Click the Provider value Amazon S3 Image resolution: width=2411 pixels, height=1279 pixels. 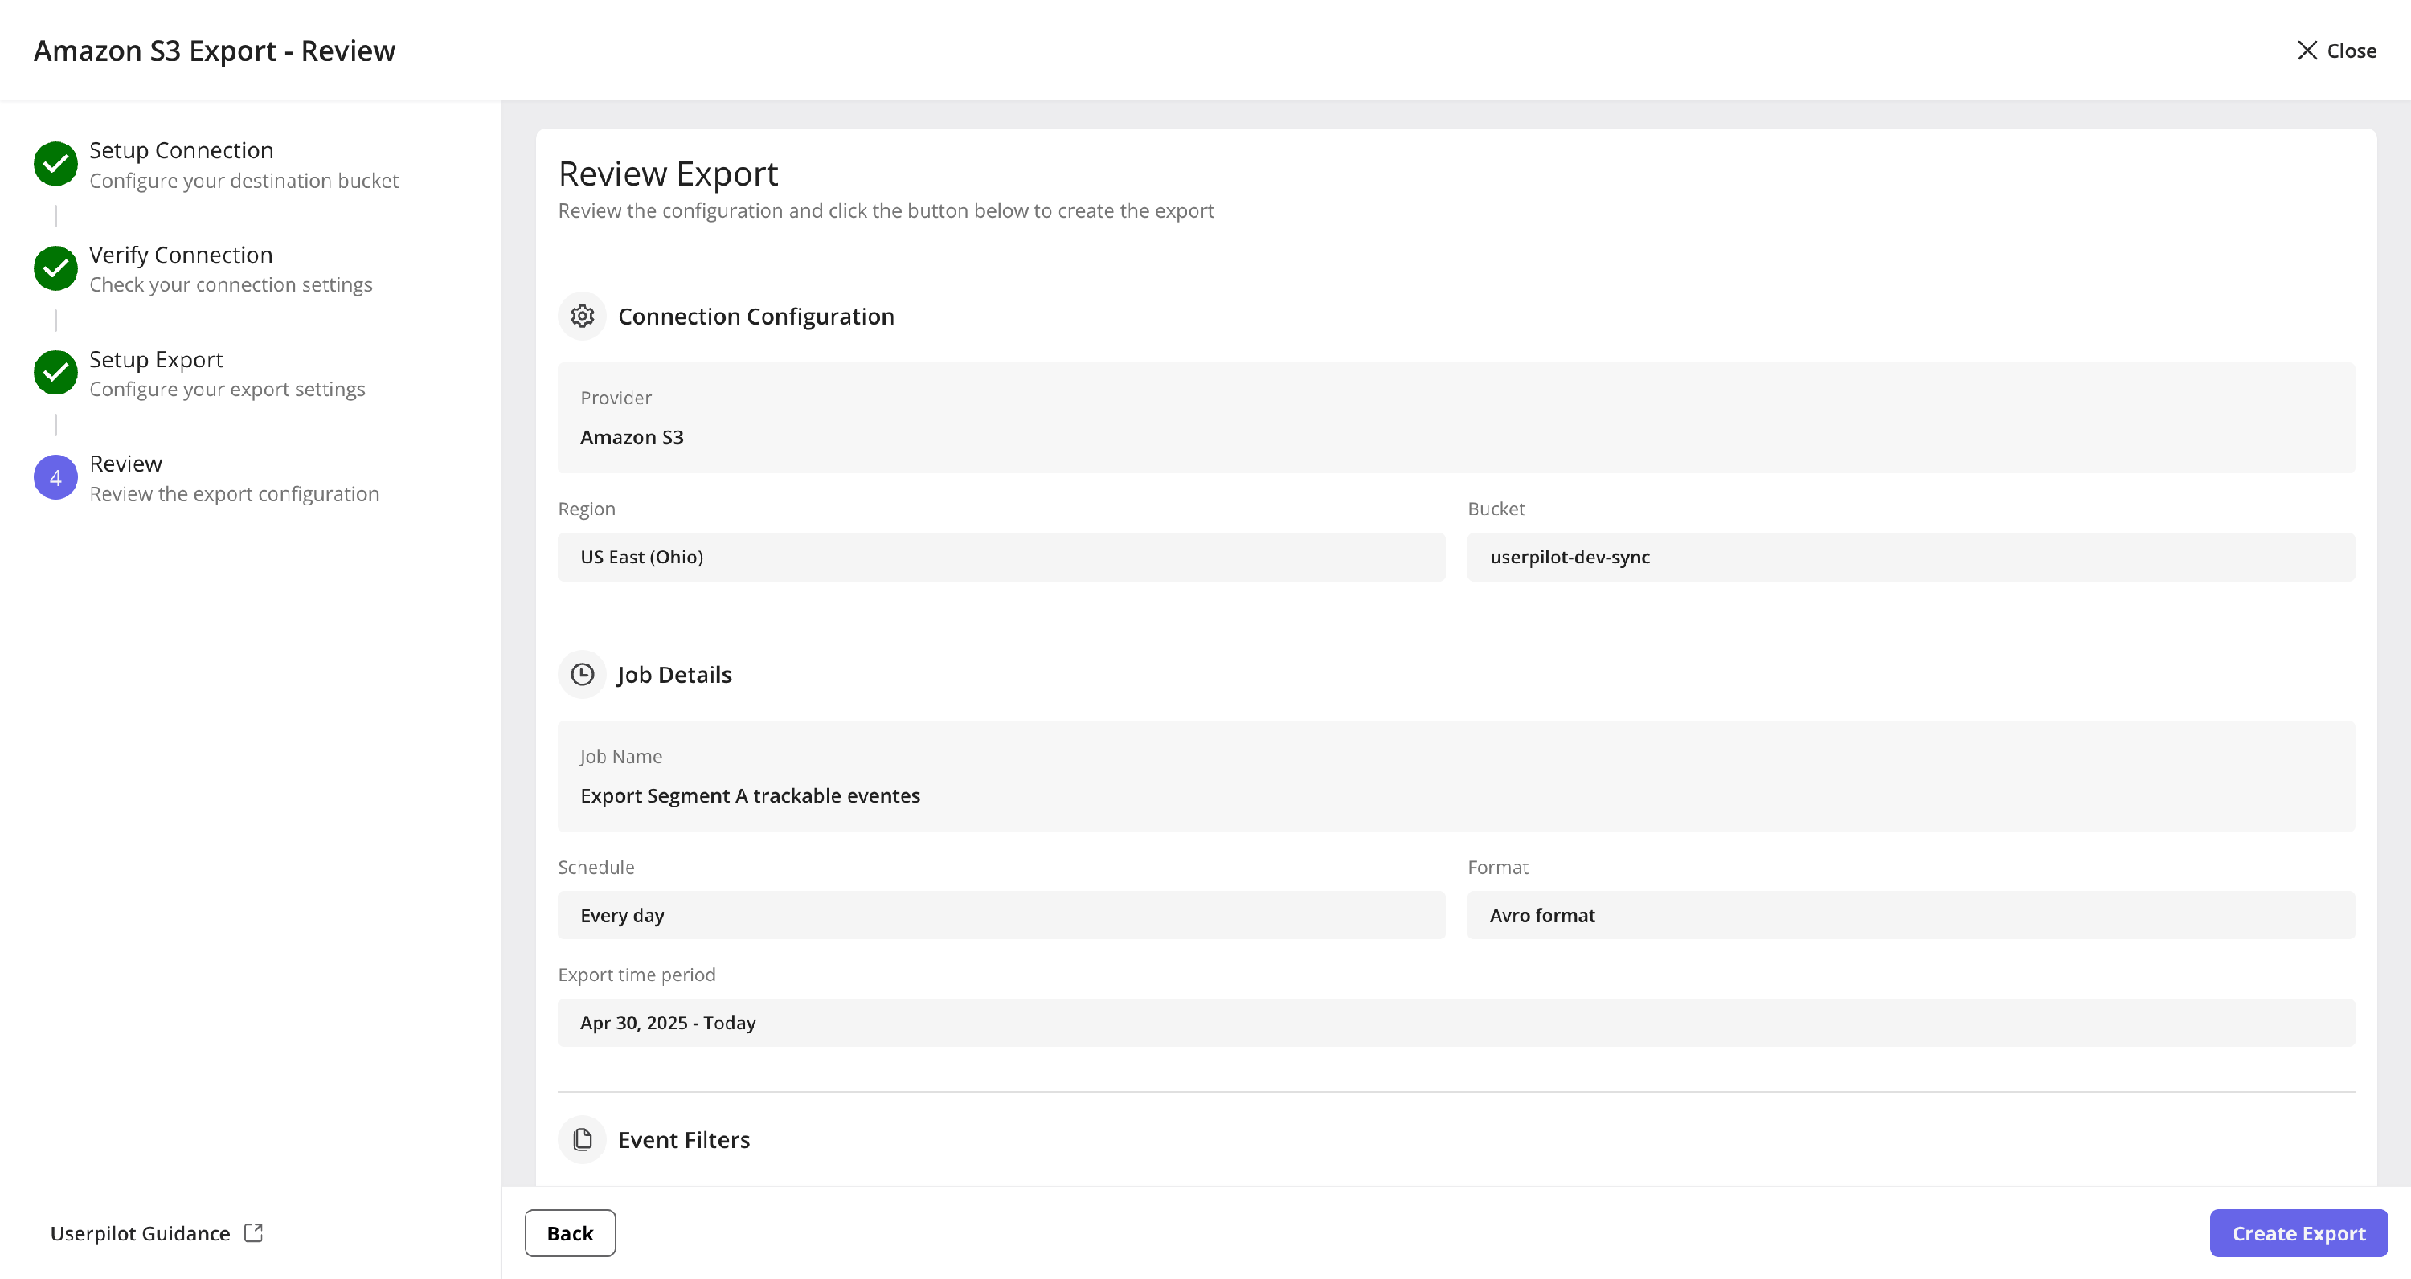pos(632,438)
